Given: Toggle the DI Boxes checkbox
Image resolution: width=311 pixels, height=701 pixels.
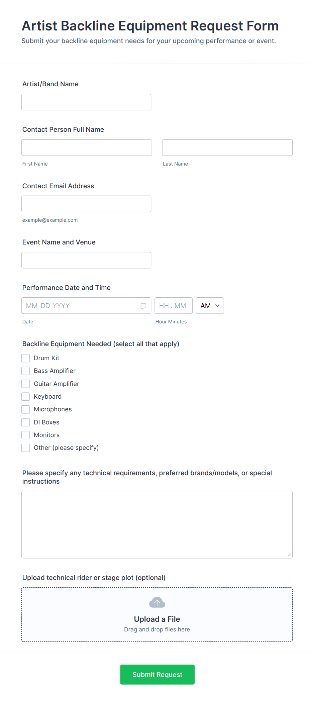Looking at the screenshot, I should pos(26,422).
